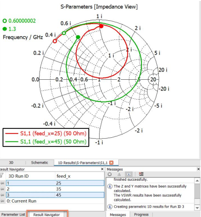This screenshot has width=201, height=217.
Task: Click the green feed_x=45 legend entry
Action: (46, 141)
